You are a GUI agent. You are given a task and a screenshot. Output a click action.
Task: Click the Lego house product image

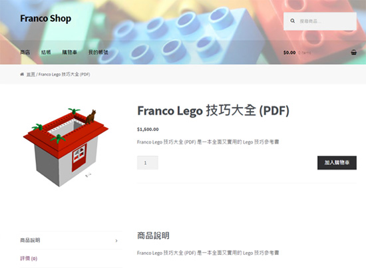(66, 148)
